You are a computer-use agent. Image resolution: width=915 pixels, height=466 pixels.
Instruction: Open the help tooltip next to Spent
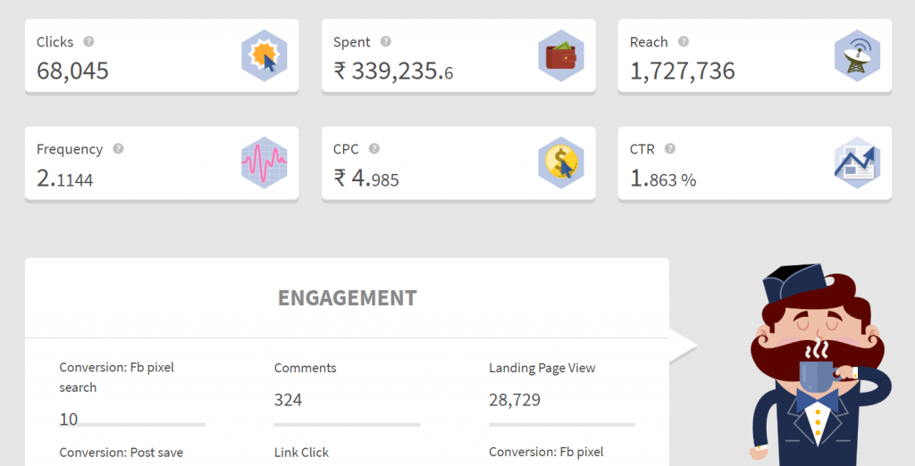pos(386,41)
